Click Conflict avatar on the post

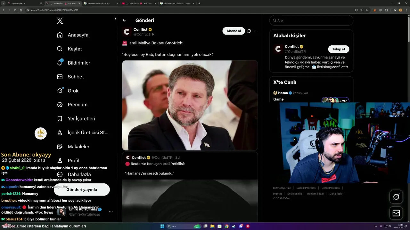coord(127,32)
